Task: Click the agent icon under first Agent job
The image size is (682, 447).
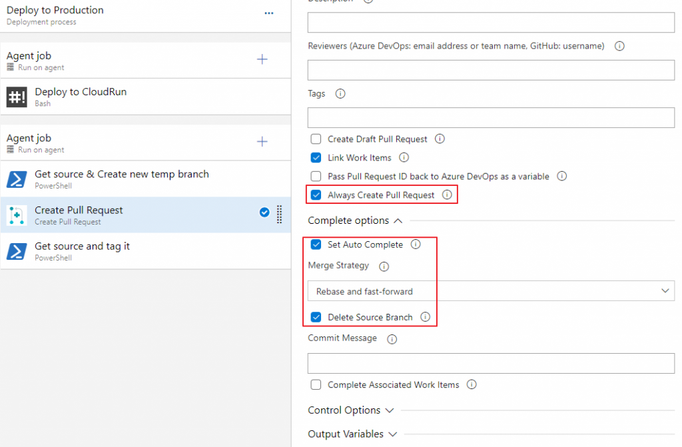Action: click(11, 67)
